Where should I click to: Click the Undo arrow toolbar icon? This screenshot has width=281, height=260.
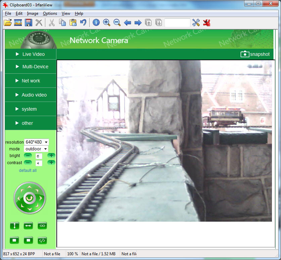pos(83,23)
